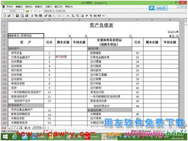The image size is (188, 141).
Task: Click the 可供出售金融资产 cell
Action: tap(26, 110)
